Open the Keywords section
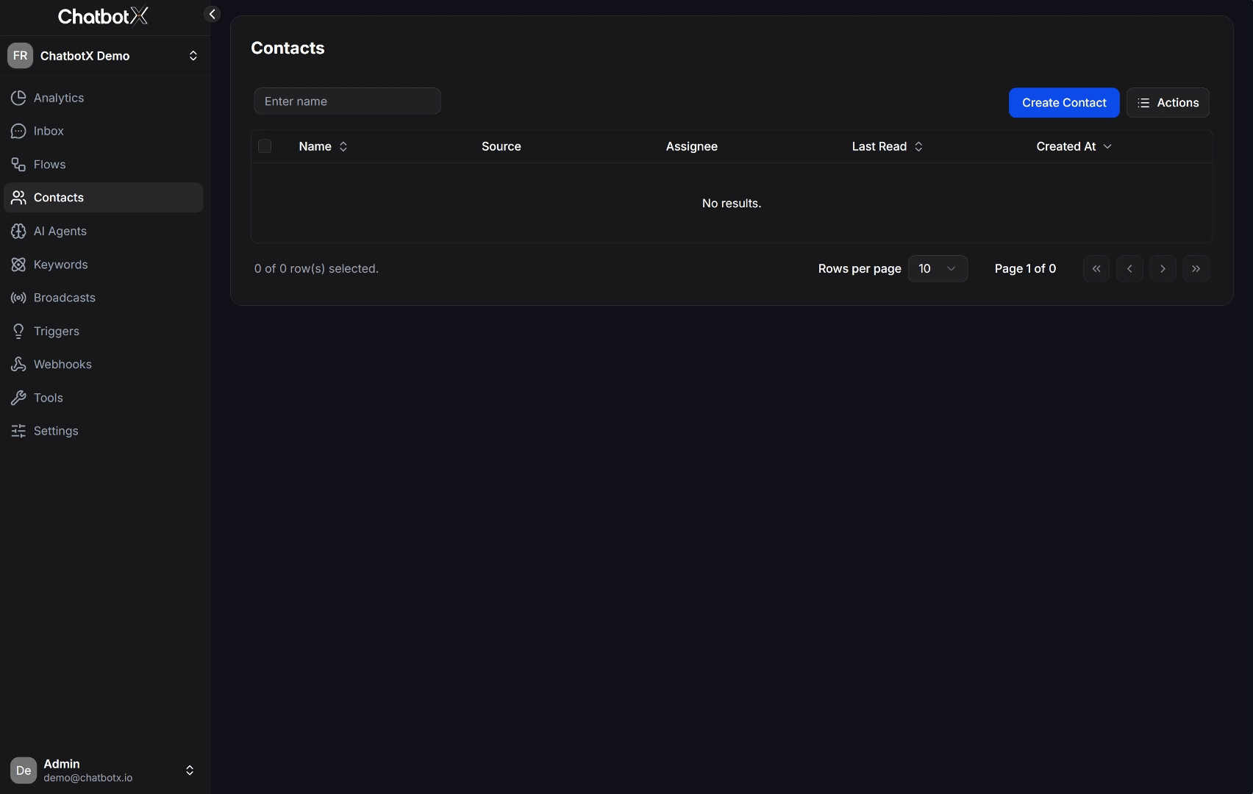The width and height of the screenshot is (1253, 794). (59, 264)
